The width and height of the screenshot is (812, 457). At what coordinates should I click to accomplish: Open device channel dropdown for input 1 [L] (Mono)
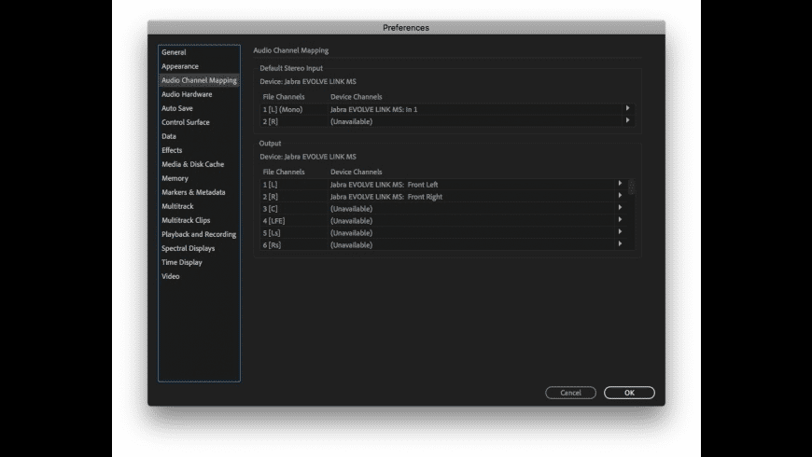tap(627, 109)
